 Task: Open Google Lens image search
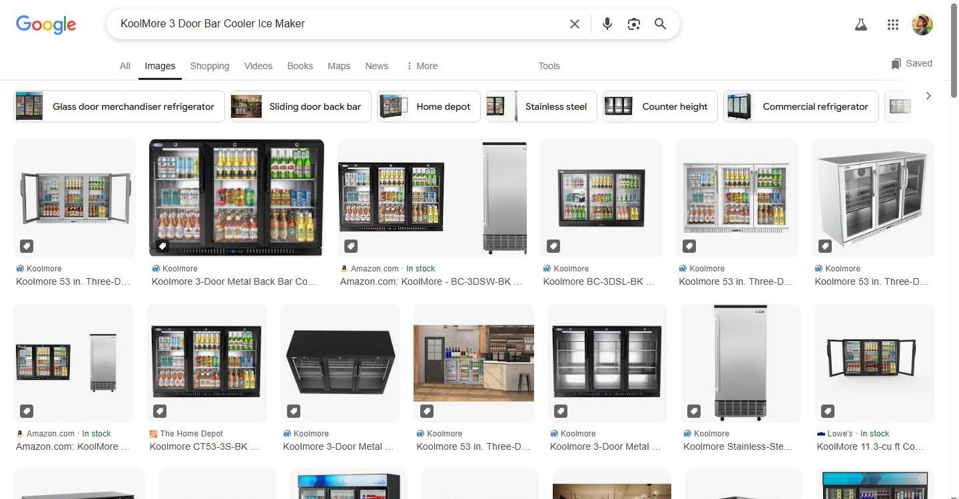pyautogui.click(x=633, y=24)
